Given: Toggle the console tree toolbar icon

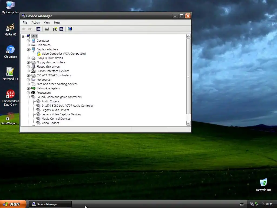Looking at the screenshot, I should click(38, 29).
